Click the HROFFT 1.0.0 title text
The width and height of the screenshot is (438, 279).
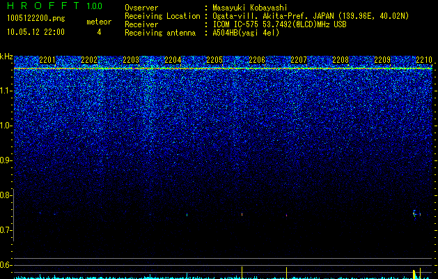coord(54,6)
